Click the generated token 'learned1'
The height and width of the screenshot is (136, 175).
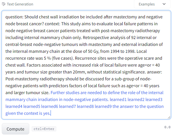tap(117, 100)
